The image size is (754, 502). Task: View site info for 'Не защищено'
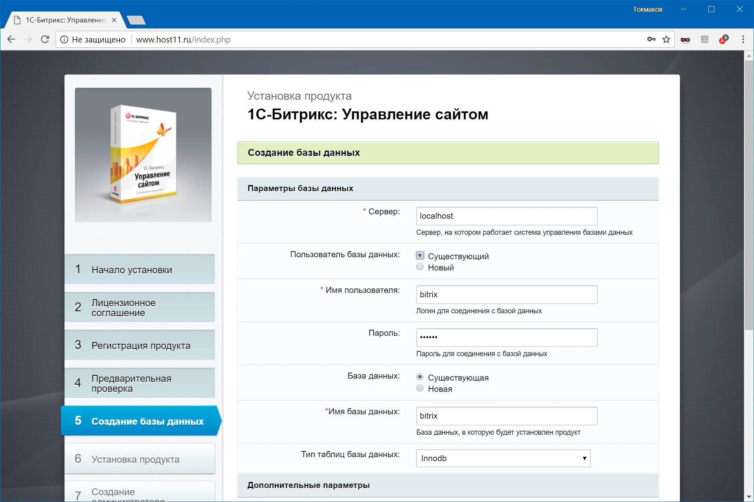tap(93, 39)
